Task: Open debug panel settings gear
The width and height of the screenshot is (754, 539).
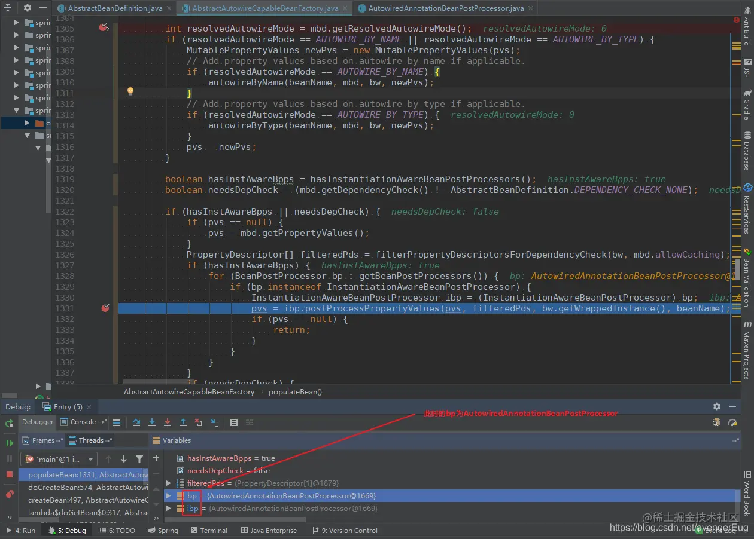Action: coord(717,406)
